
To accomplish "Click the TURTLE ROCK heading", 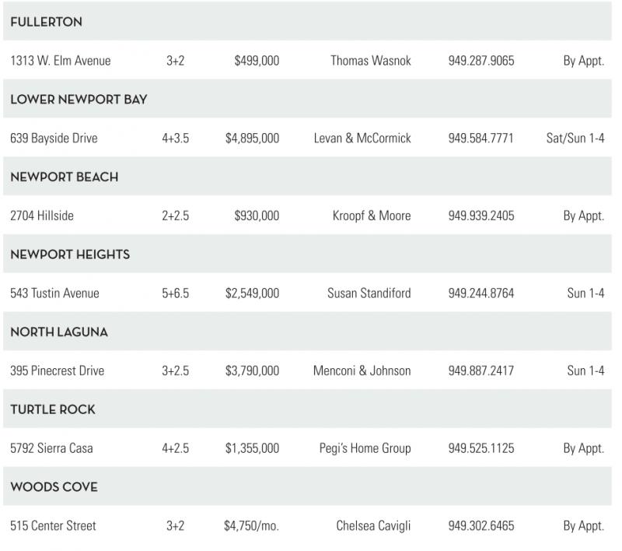I will [53, 409].
